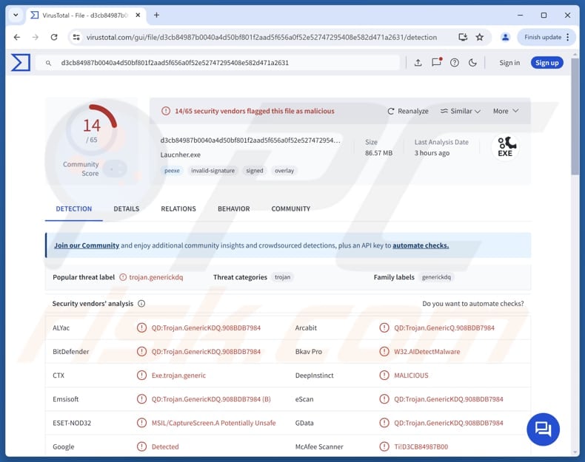Open the help question mark icon
Image resolution: width=585 pixels, height=462 pixels.
coord(455,63)
